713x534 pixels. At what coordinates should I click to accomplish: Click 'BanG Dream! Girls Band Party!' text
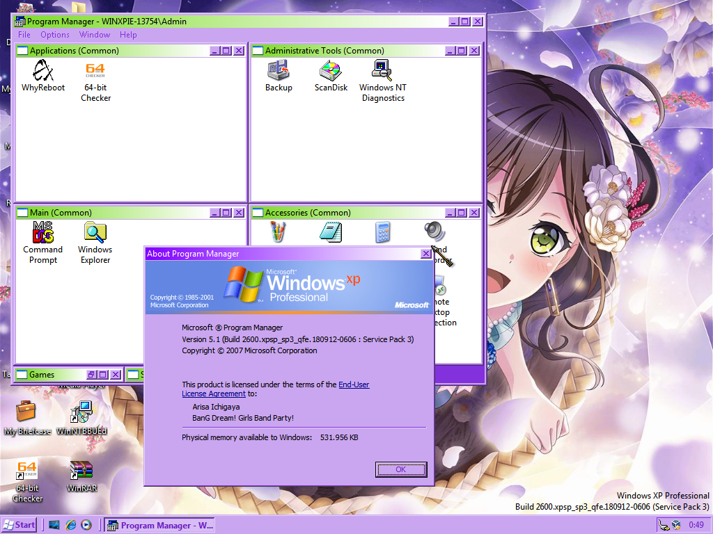click(243, 418)
